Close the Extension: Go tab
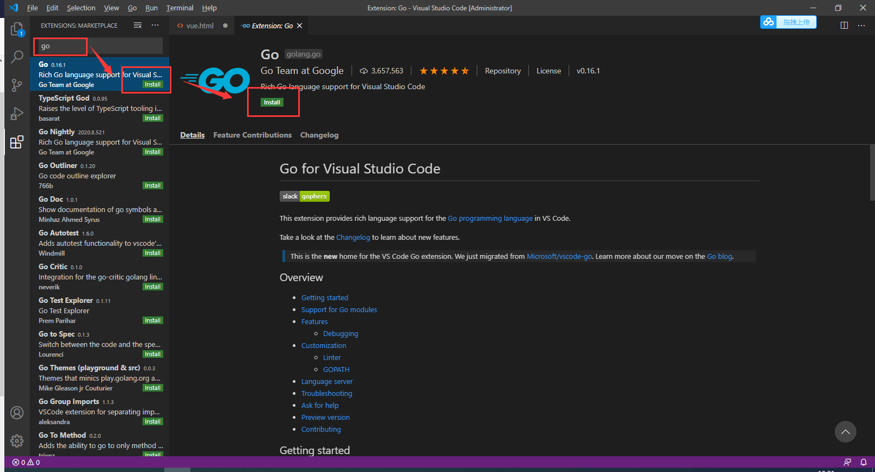The height and width of the screenshot is (472, 875). pos(299,26)
